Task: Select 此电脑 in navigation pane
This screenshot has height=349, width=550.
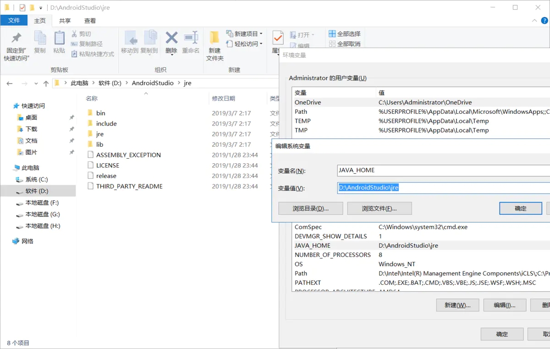Action: (30, 168)
